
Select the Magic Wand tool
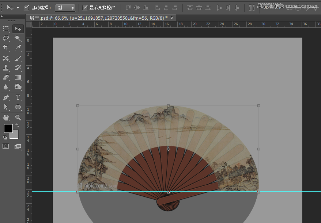click(x=18, y=38)
